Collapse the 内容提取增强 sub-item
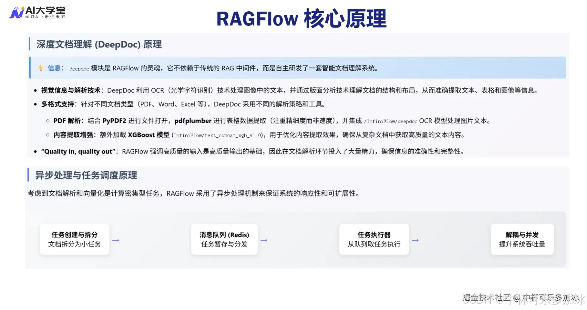Screen dimensions: 587x310 tap(47, 135)
